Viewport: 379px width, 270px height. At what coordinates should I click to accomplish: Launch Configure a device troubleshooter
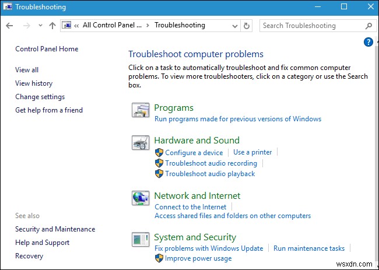click(194, 153)
